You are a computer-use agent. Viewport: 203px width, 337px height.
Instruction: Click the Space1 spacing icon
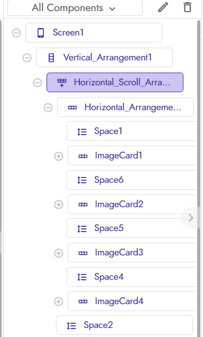click(x=82, y=131)
